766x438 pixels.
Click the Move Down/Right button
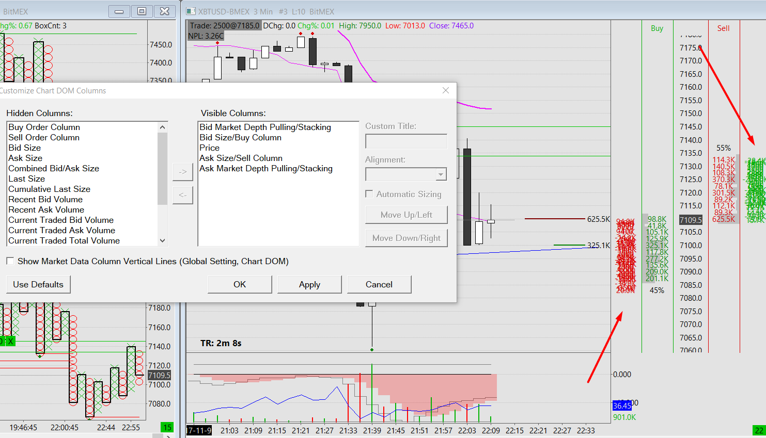(x=407, y=238)
